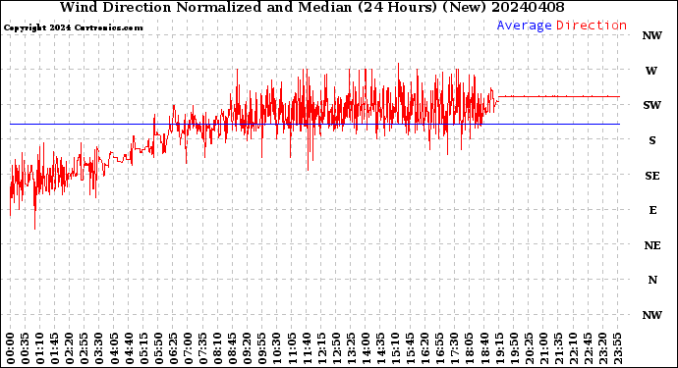The image size is (678, 368).
Task: Click the 21:35 time label
Action: pyautogui.click(x=559, y=348)
